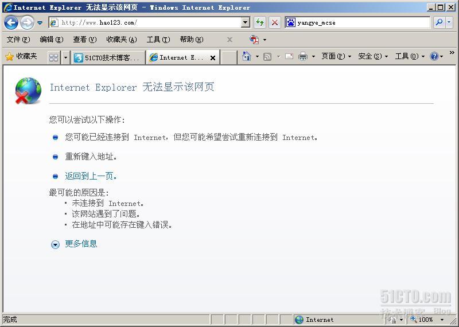Click the PDF converter toolbar icon
The image size is (459, 327).
point(254,40)
